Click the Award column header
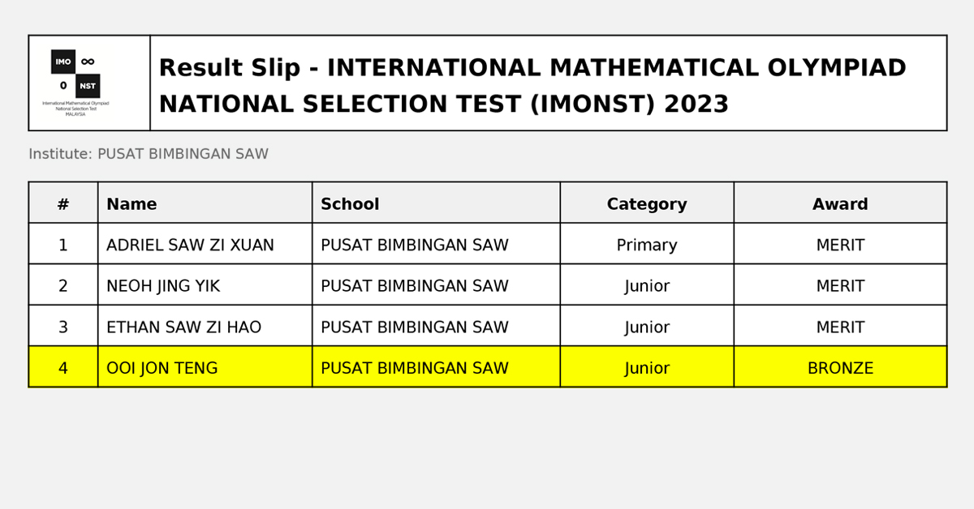 840,204
